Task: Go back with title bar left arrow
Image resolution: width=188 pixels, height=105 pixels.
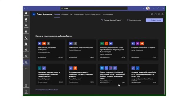Action: click(25, 8)
